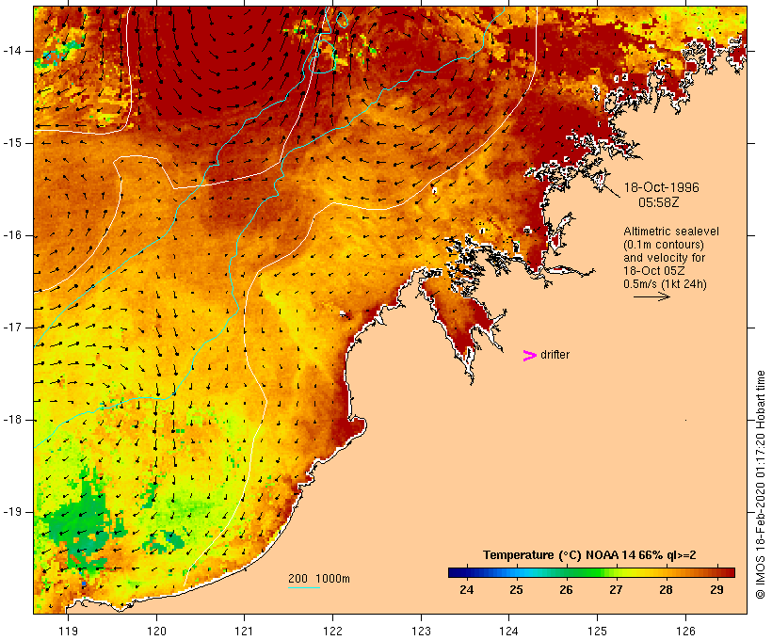The image size is (772, 640).
Task: Click the longitude axis label '125'
Action: [597, 631]
